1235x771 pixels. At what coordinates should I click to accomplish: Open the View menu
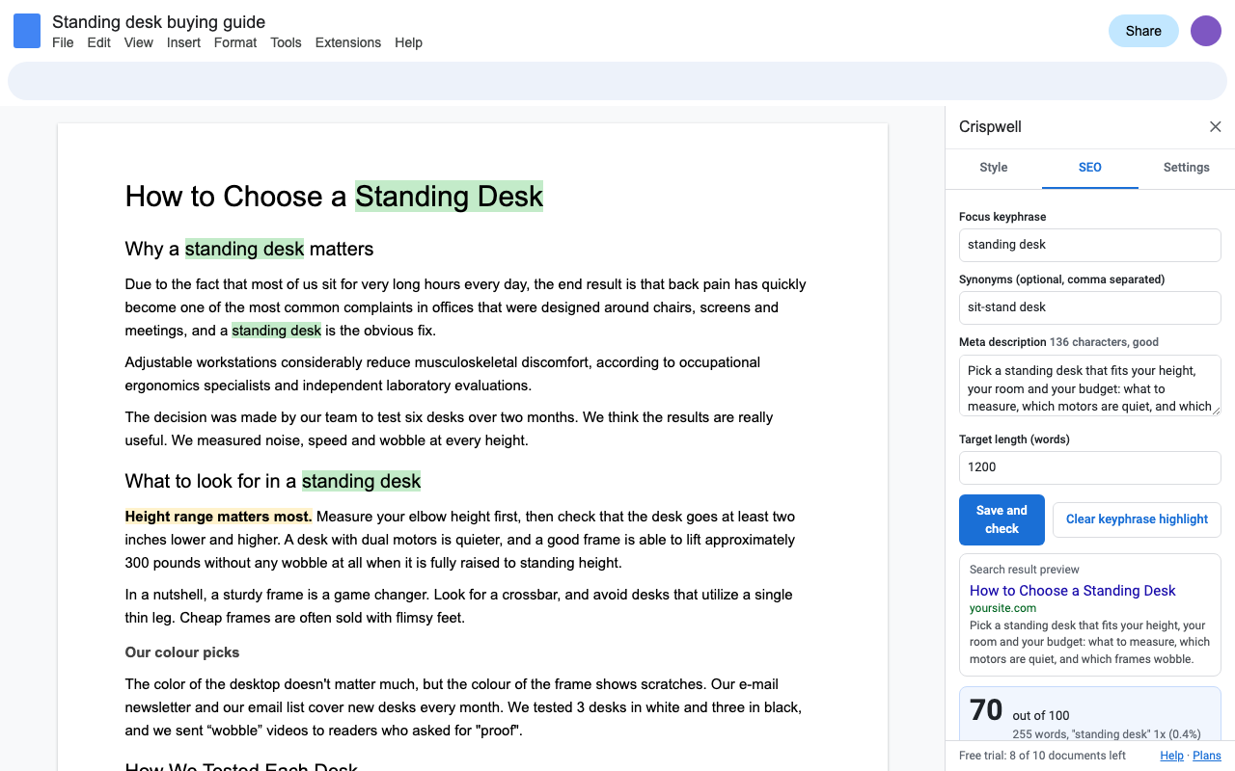point(139,42)
